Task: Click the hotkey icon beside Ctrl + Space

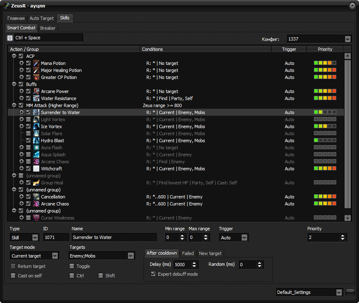Action: (x=10, y=38)
